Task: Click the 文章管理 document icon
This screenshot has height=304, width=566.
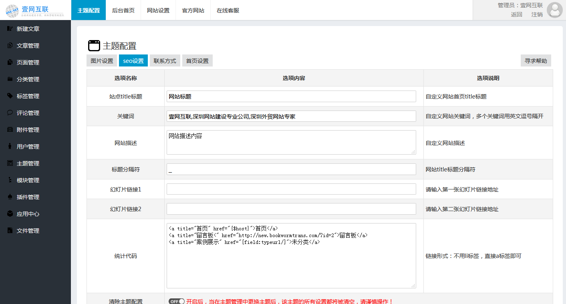Action: (10, 46)
